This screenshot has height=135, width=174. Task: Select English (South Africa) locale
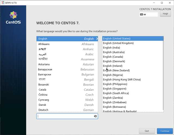click(x=133, y=93)
